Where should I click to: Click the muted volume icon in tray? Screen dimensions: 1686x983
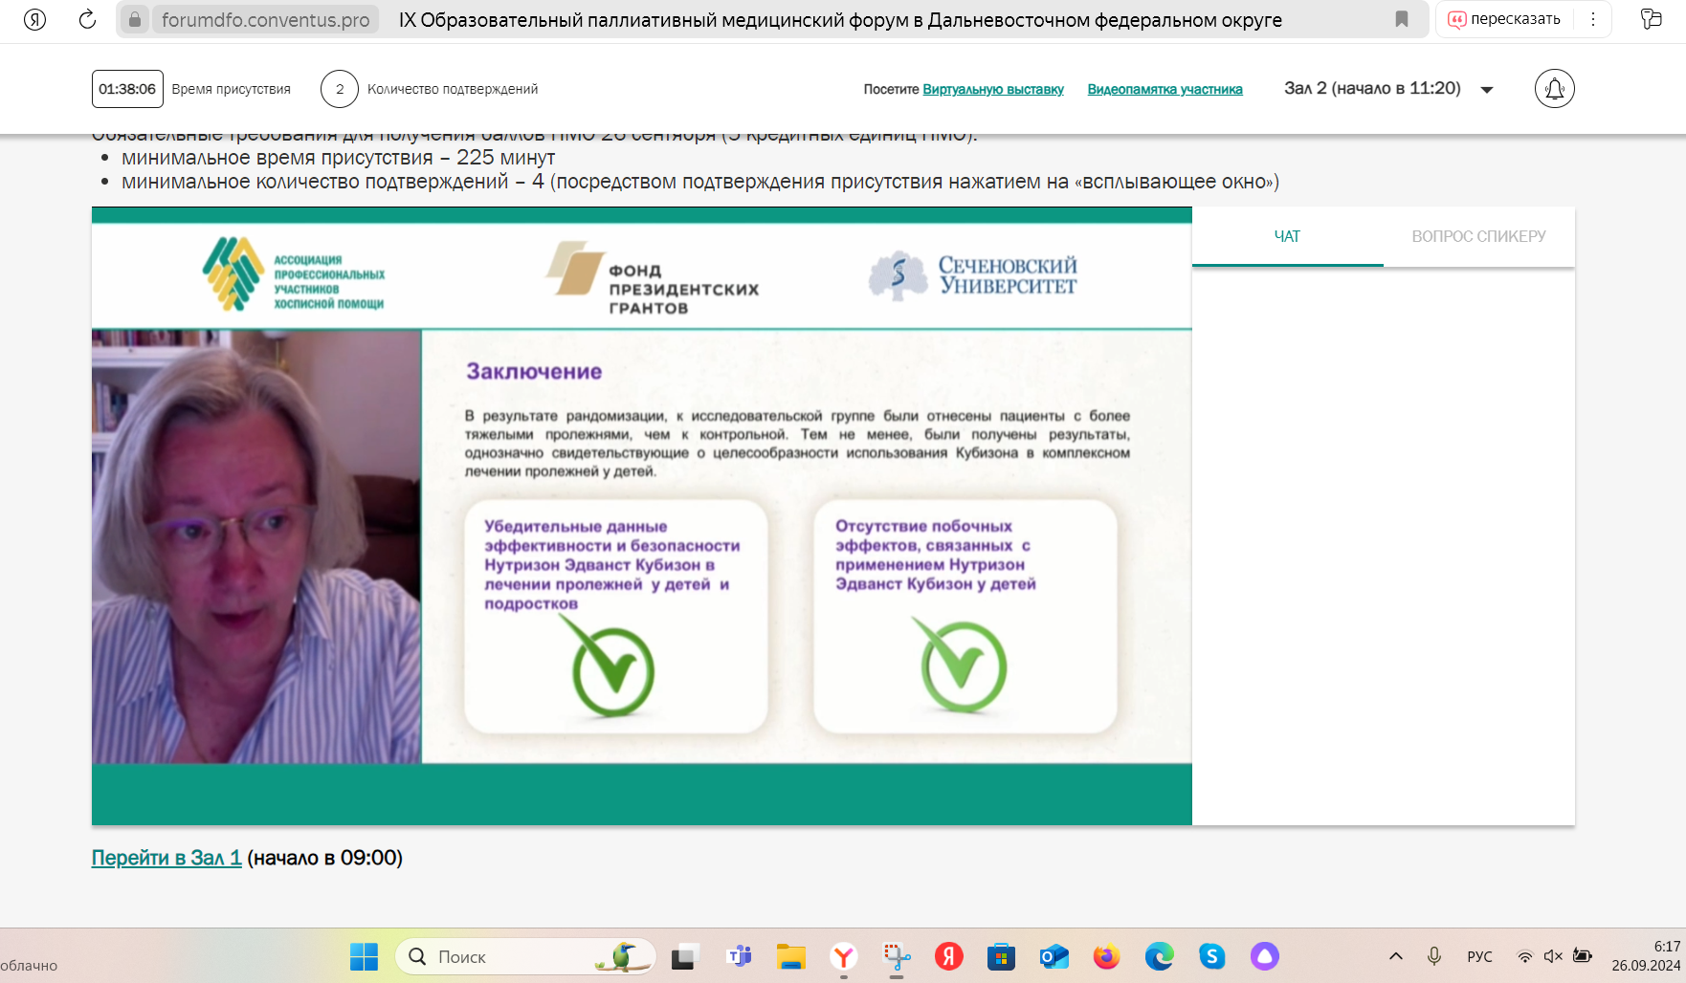pos(1553,956)
